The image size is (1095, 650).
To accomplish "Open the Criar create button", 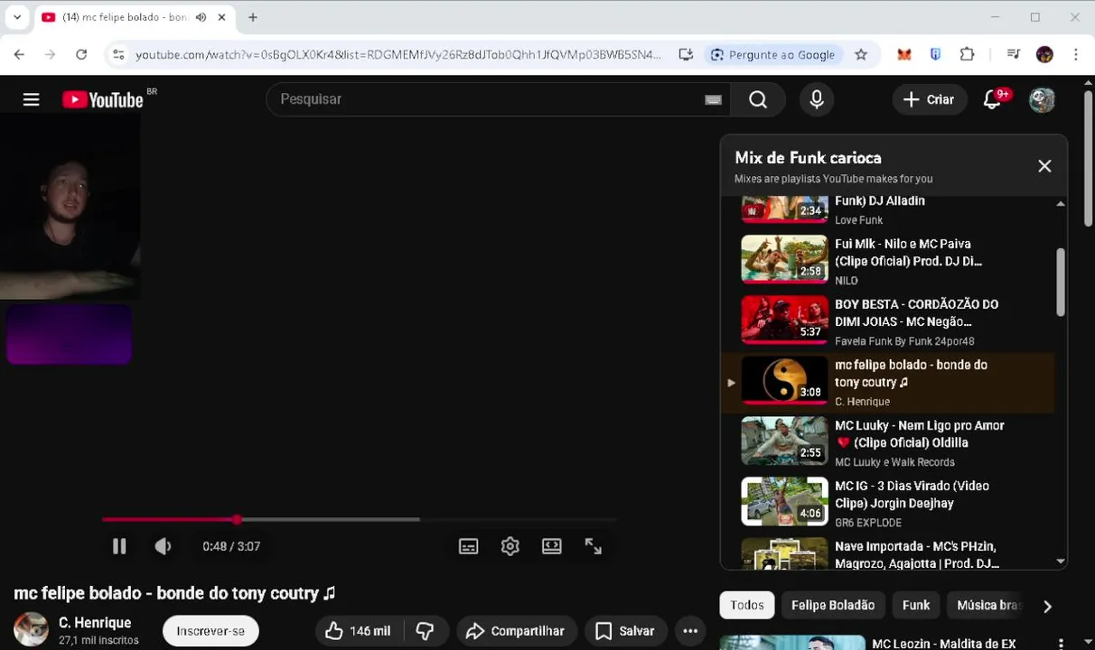I will pyautogui.click(x=929, y=99).
